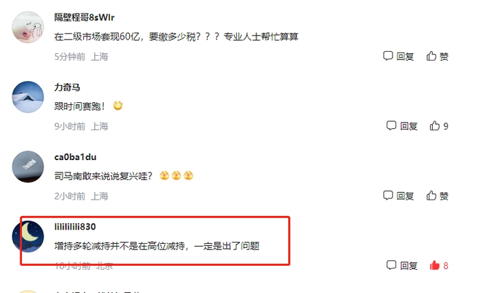Open 隔壁程哥8sWlr's avatar profile picture
478x293 pixels.
28,27
